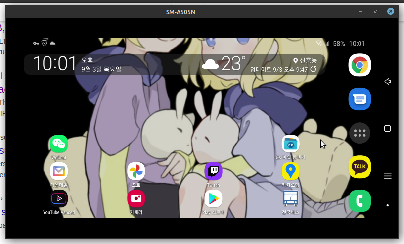Tap the cloud status bar icon
The height and width of the screenshot is (244, 404).
pyautogui.click(x=52, y=43)
